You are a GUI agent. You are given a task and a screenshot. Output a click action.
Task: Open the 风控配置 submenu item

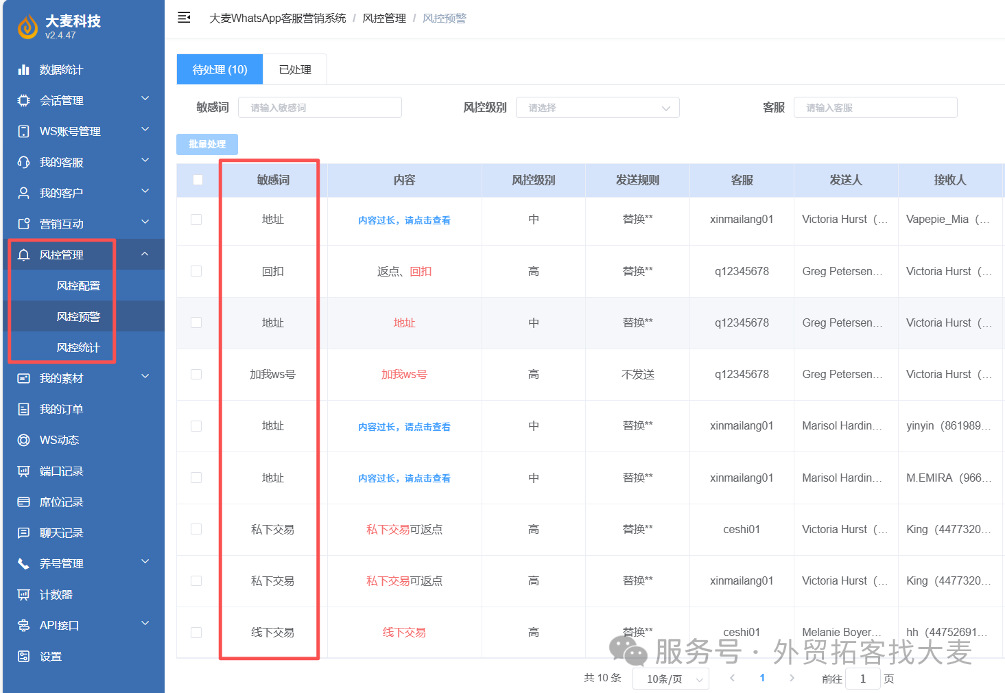(x=78, y=285)
